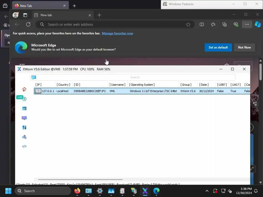Open the XWorm code brackets icon
Image resolution: width=263 pixels, height=197 pixels.
(24, 146)
